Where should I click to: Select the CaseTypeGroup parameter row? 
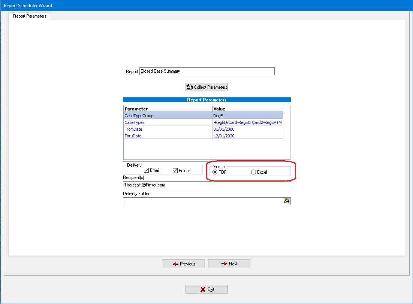(168, 116)
